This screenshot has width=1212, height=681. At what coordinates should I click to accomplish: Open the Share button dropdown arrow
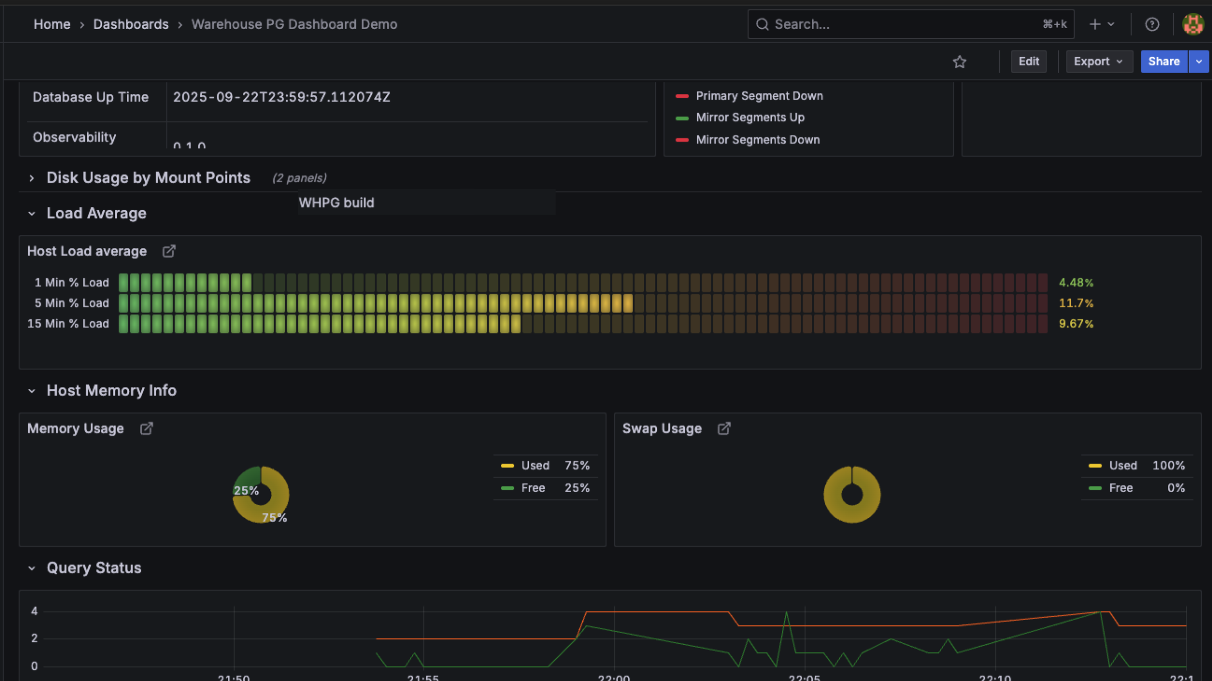coord(1198,62)
